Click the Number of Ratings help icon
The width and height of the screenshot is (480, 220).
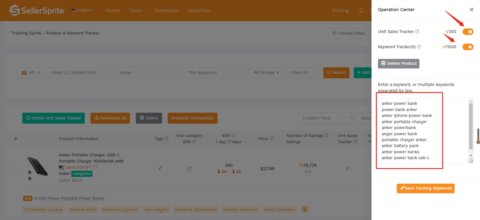(326, 136)
